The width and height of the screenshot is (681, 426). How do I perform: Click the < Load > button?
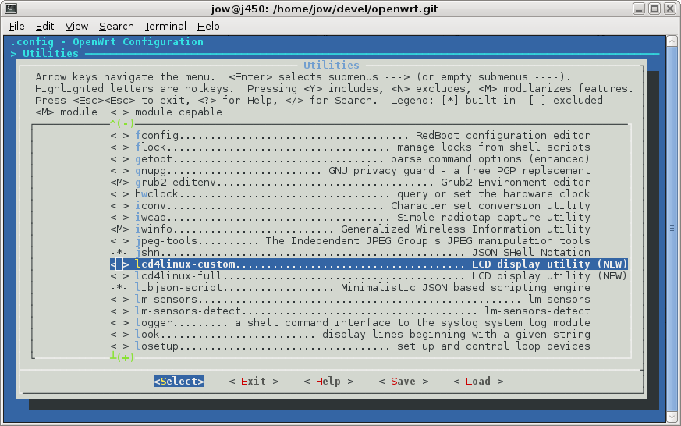pos(478,381)
